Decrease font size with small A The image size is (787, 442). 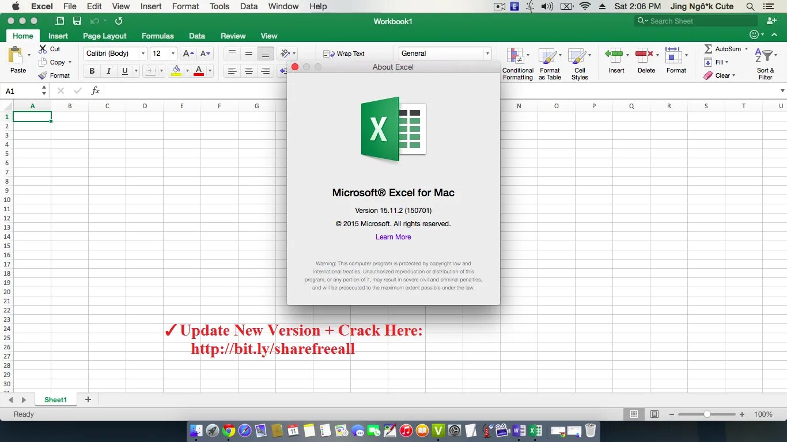coord(206,54)
